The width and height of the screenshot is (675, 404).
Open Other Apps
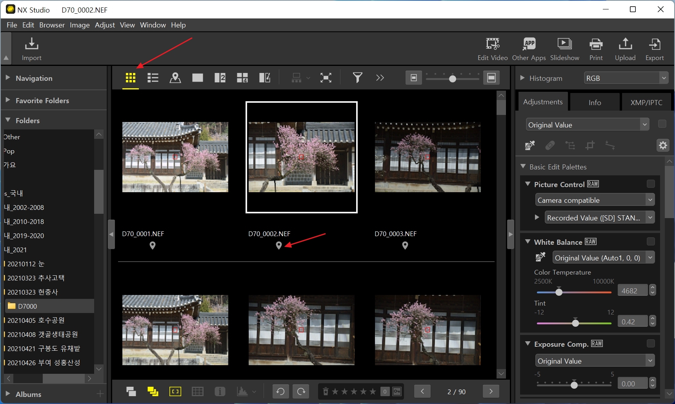tap(529, 49)
